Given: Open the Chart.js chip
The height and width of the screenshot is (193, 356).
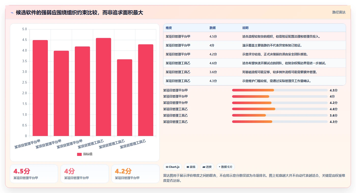Looking at the screenshot, I should [x=173, y=167].
